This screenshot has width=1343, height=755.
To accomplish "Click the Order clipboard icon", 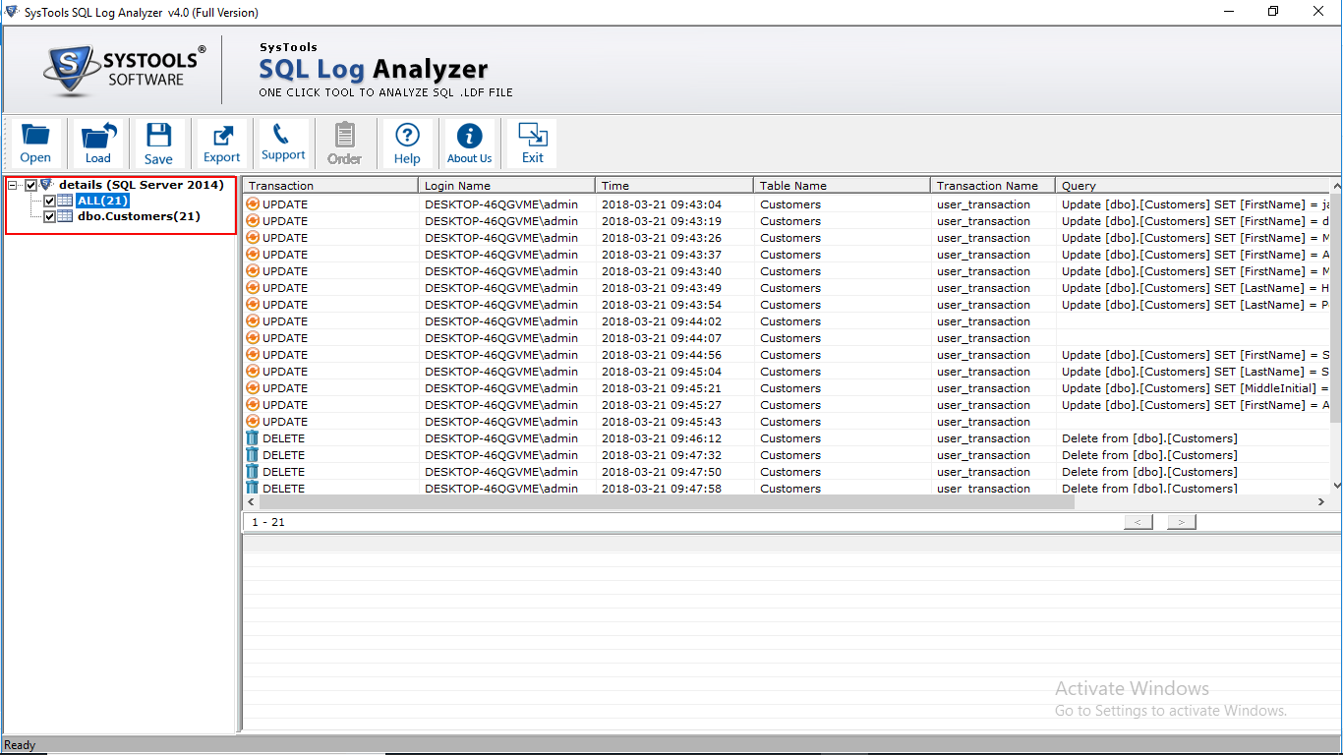I will click(x=344, y=144).
